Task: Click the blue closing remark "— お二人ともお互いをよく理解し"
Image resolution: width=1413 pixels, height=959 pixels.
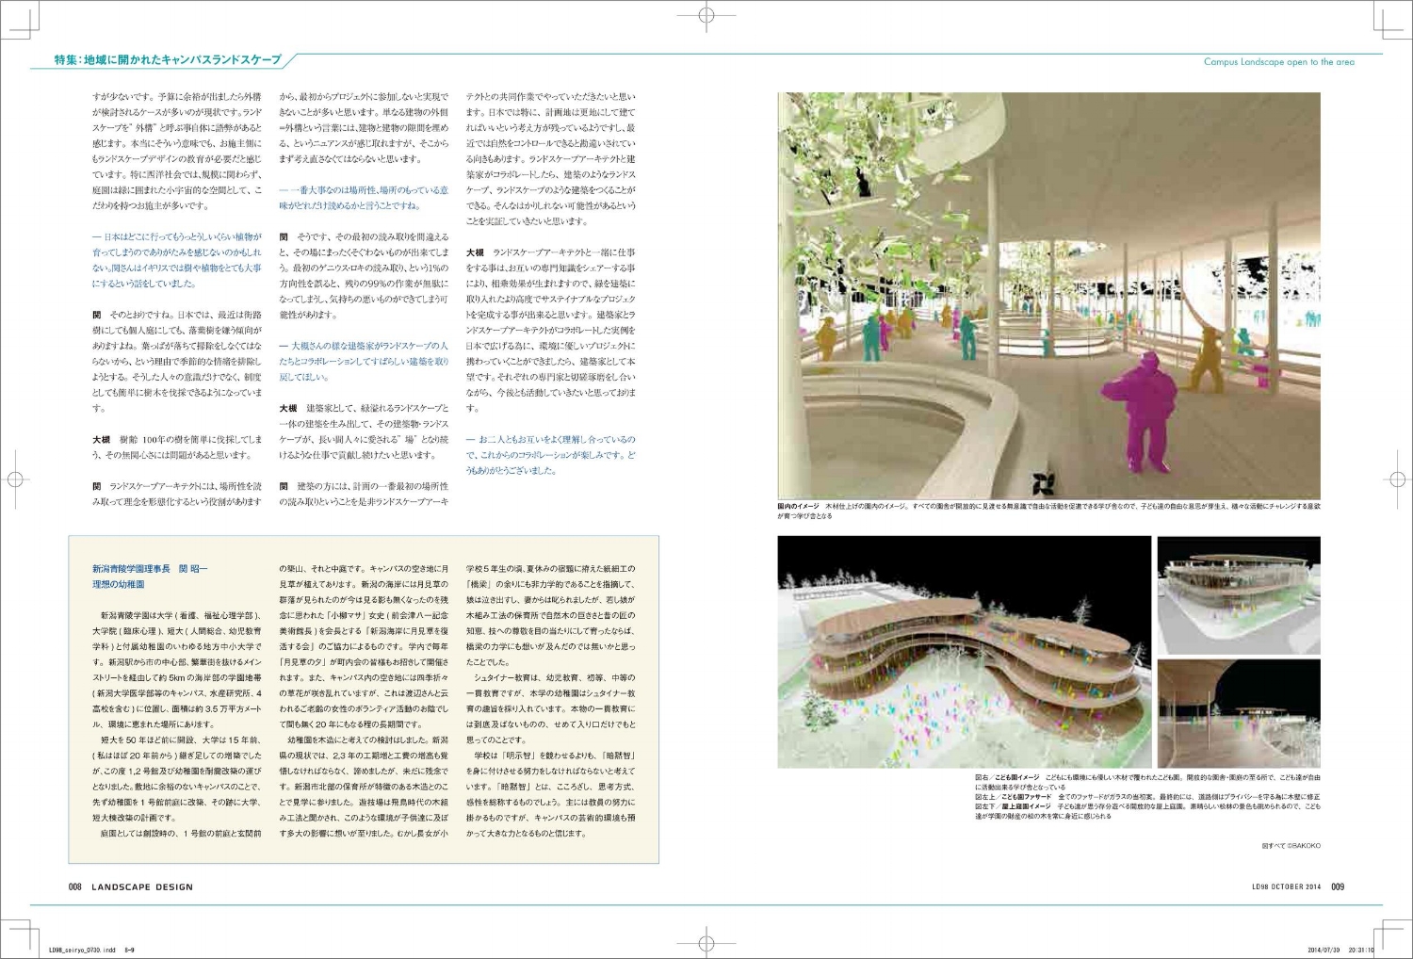Action: [551, 455]
